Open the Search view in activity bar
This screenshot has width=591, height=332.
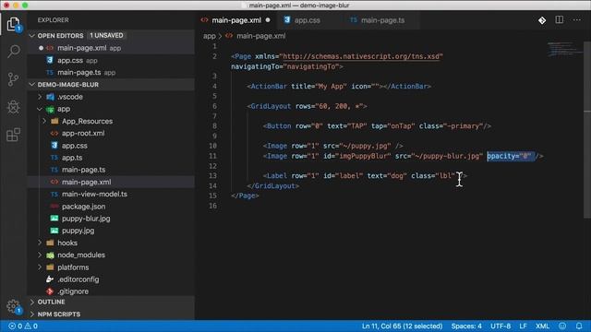[x=14, y=52]
